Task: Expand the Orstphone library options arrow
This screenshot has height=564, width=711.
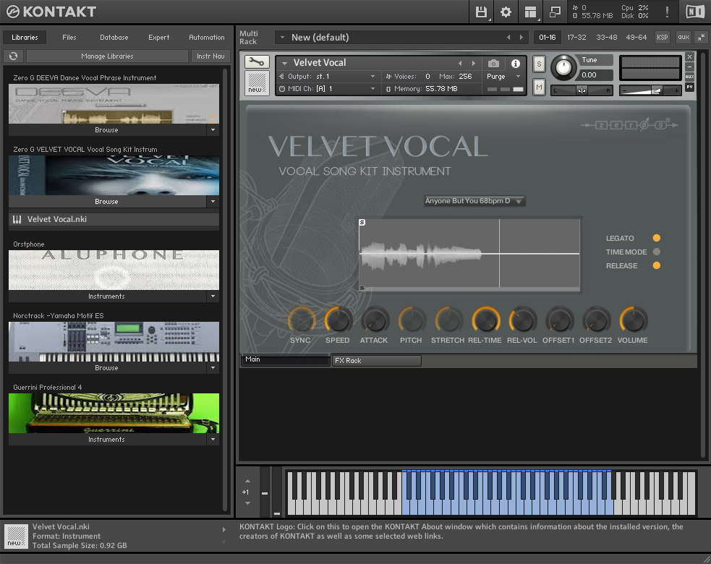Action: coord(213,296)
